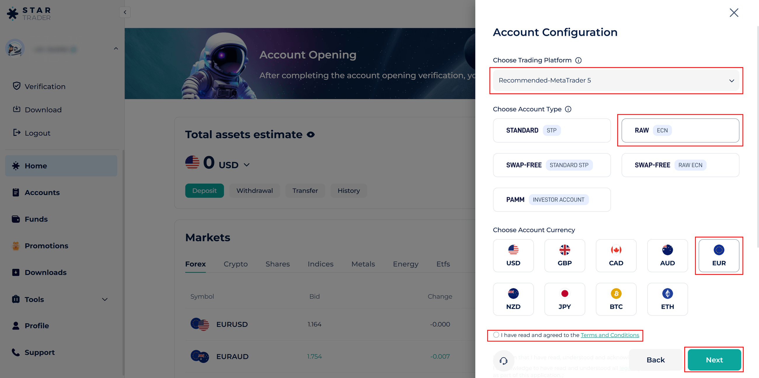Open the Terms and Conditions link
Screen dimensions: 759x378
(610, 335)
